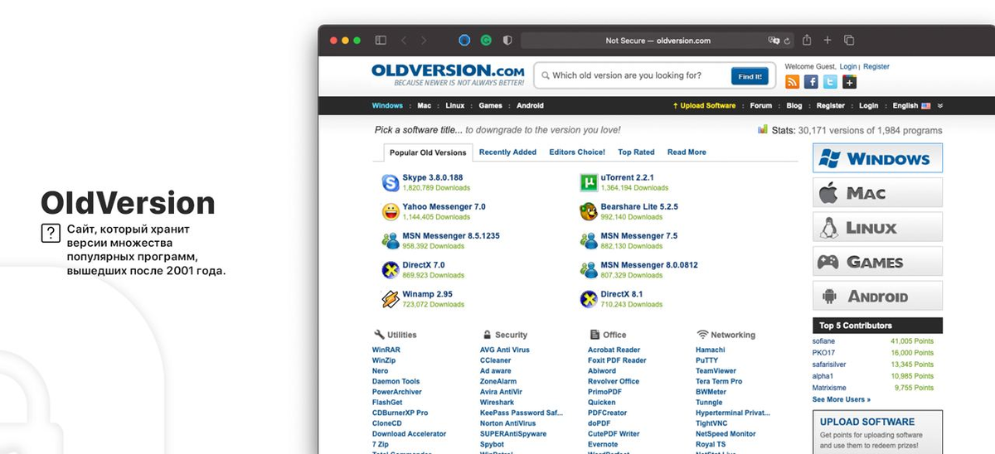Go forward with the forward arrow
The image size is (995, 454).
pyautogui.click(x=424, y=40)
